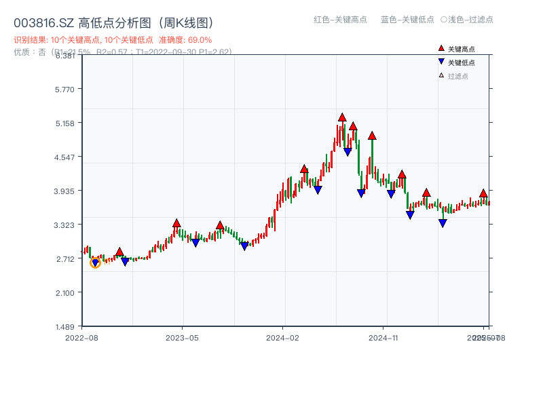Select first red high marker after 2024-02

pyautogui.click(x=304, y=169)
